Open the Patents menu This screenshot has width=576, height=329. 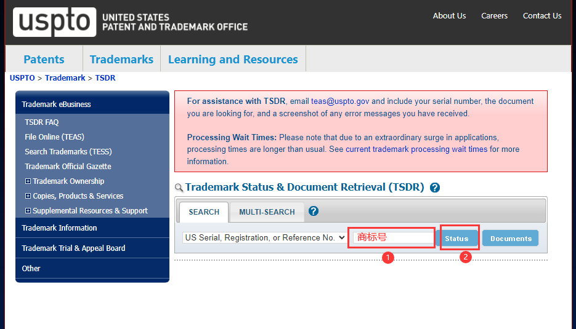pos(44,60)
